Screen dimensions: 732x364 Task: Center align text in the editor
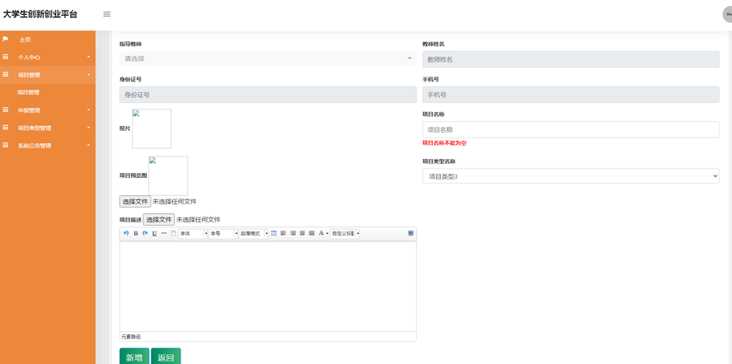click(x=303, y=233)
